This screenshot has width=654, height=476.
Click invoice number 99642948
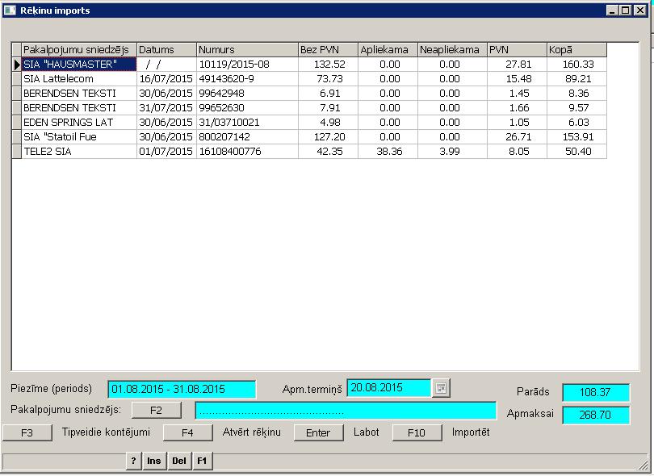247,94
